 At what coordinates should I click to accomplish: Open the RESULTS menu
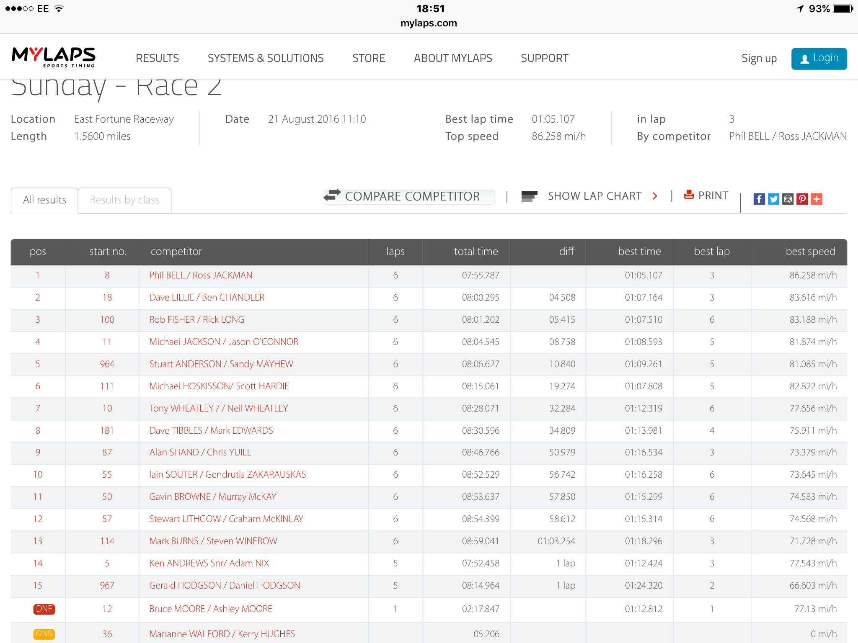(158, 58)
